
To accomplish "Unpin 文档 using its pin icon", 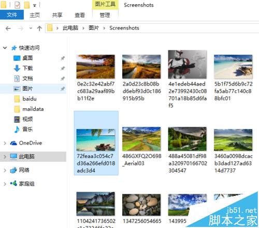I will click(x=63, y=79).
